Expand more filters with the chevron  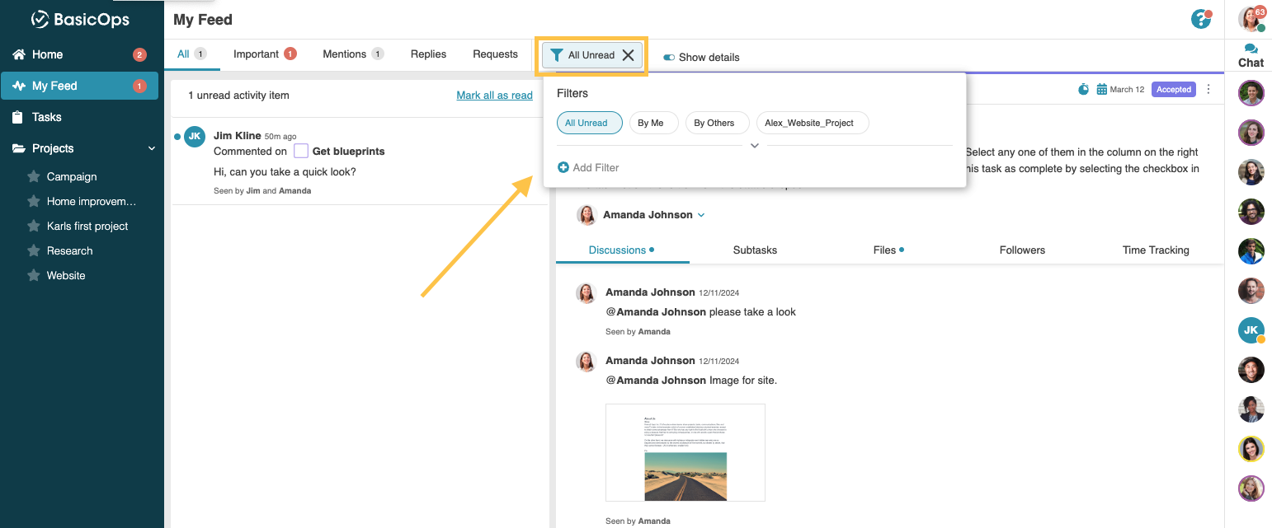click(754, 146)
